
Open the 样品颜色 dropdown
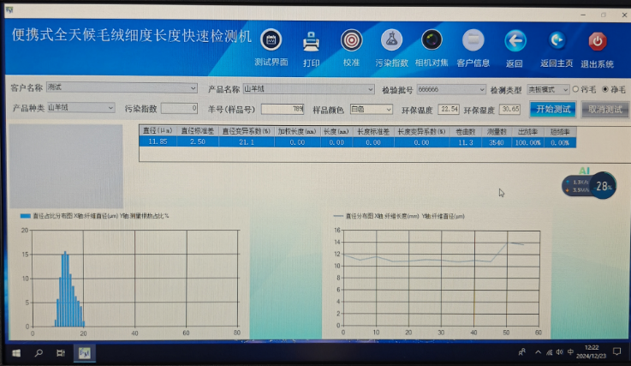(389, 109)
